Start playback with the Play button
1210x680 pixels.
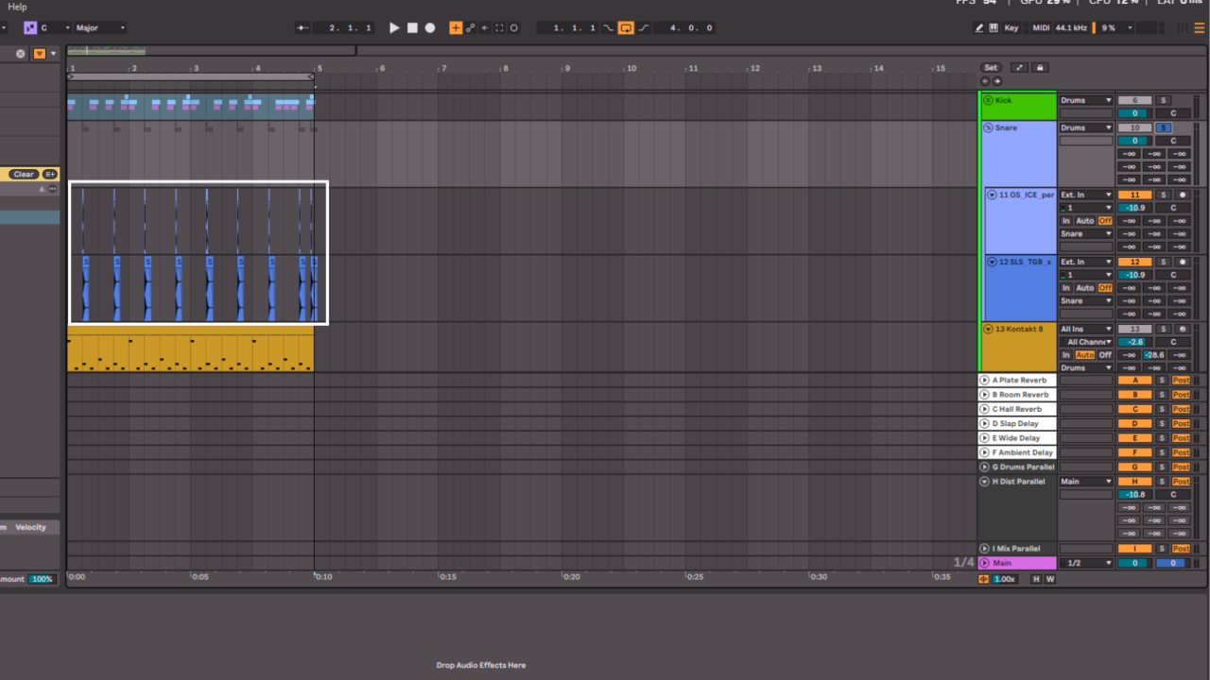click(394, 28)
